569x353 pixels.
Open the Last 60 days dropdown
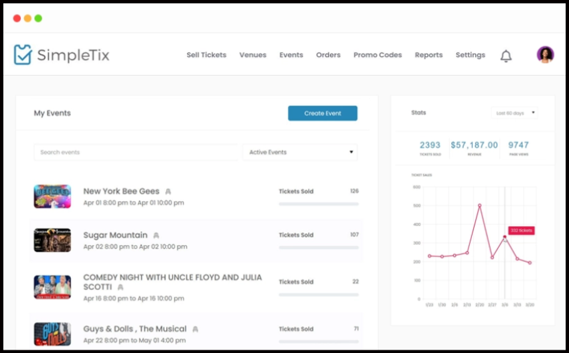pos(514,113)
